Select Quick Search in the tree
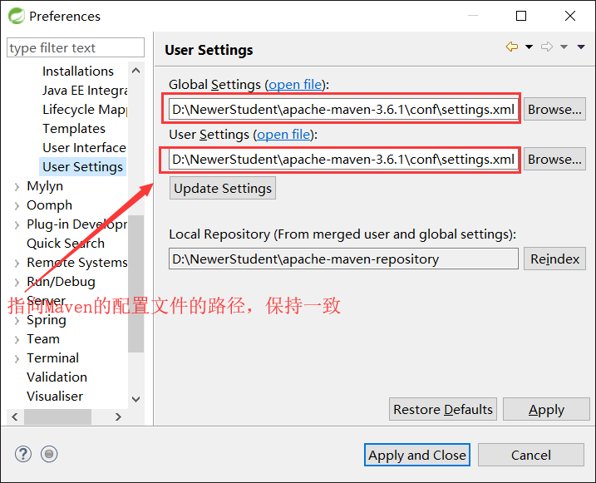596x483 pixels. point(66,244)
